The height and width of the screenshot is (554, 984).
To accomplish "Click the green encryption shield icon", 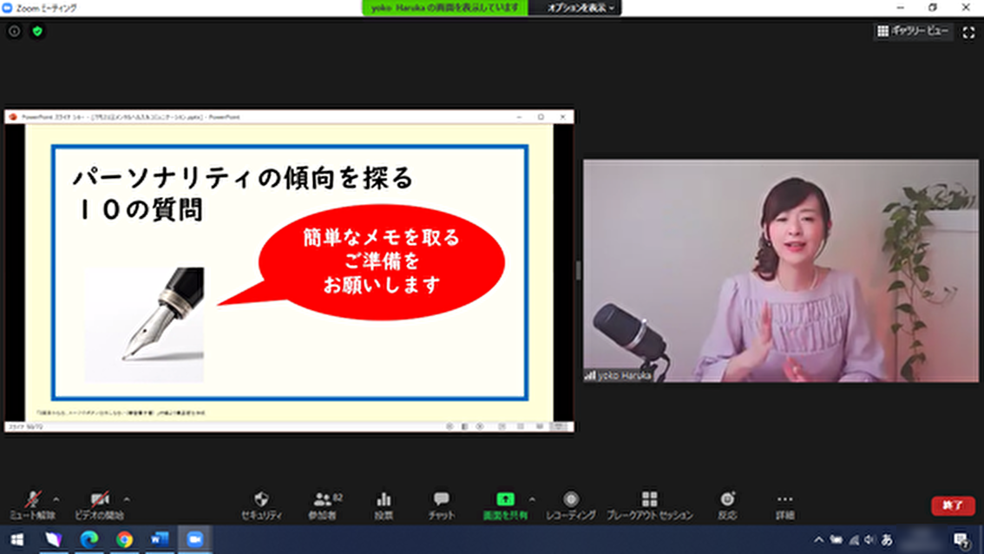I will (37, 31).
